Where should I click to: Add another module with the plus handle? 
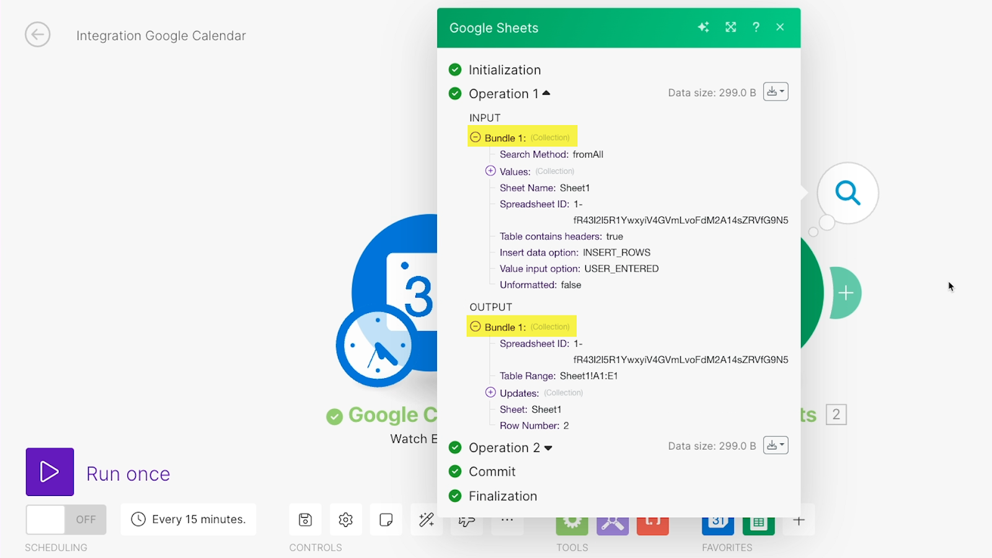(x=846, y=293)
